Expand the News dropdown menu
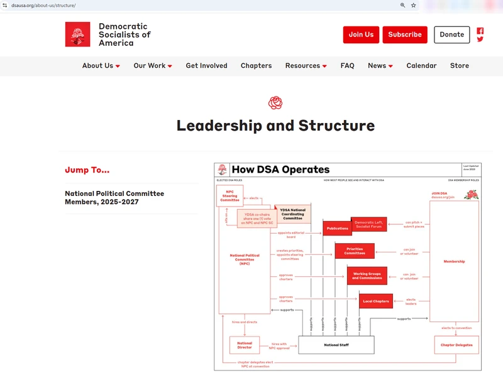Viewport: 503px width, 373px height. pos(380,66)
